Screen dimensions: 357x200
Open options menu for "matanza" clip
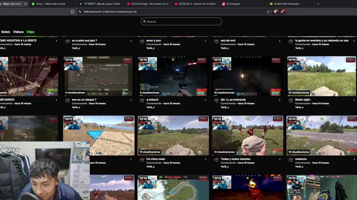pyautogui.click(x=354, y=159)
